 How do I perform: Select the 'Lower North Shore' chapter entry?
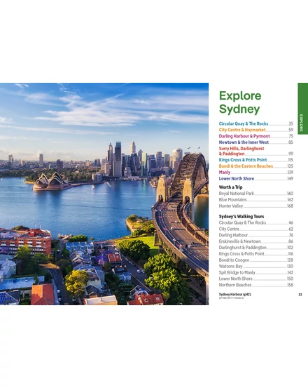click(256, 178)
